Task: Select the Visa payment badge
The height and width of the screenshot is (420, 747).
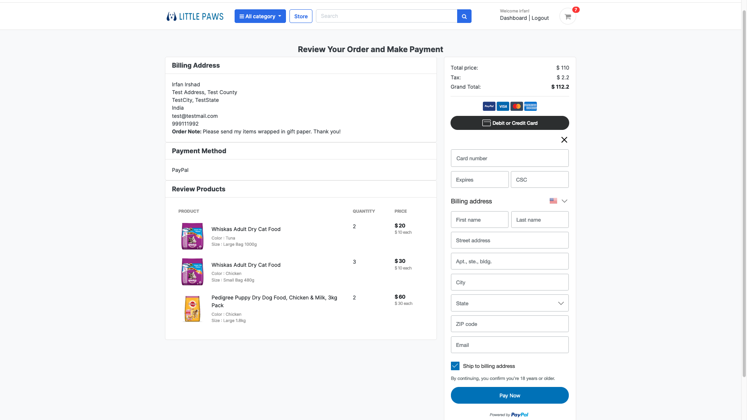Action: (503, 106)
